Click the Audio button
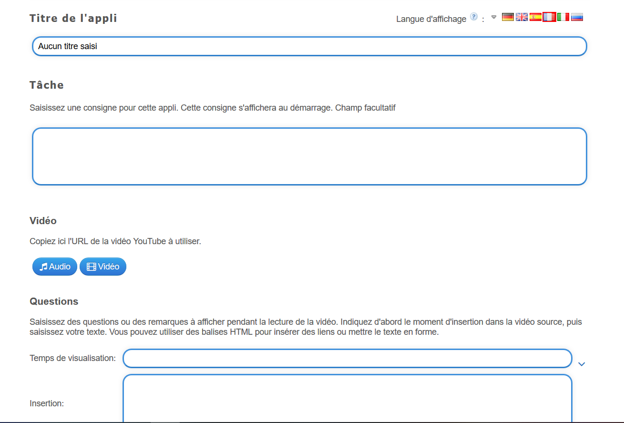 55,267
